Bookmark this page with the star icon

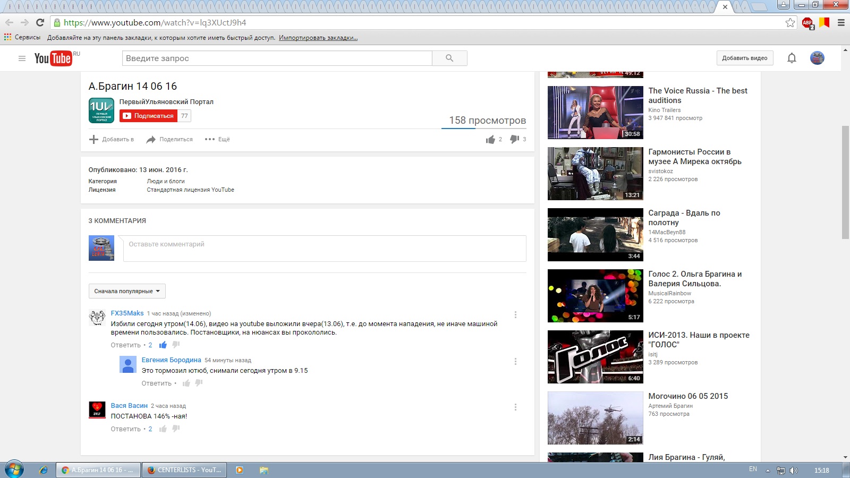pyautogui.click(x=790, y=22)
